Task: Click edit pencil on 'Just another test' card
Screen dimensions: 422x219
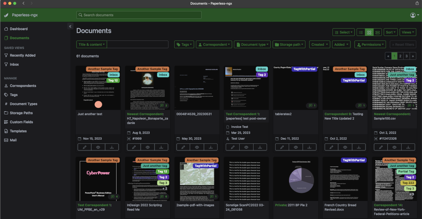Action: [x=84, y=147]
